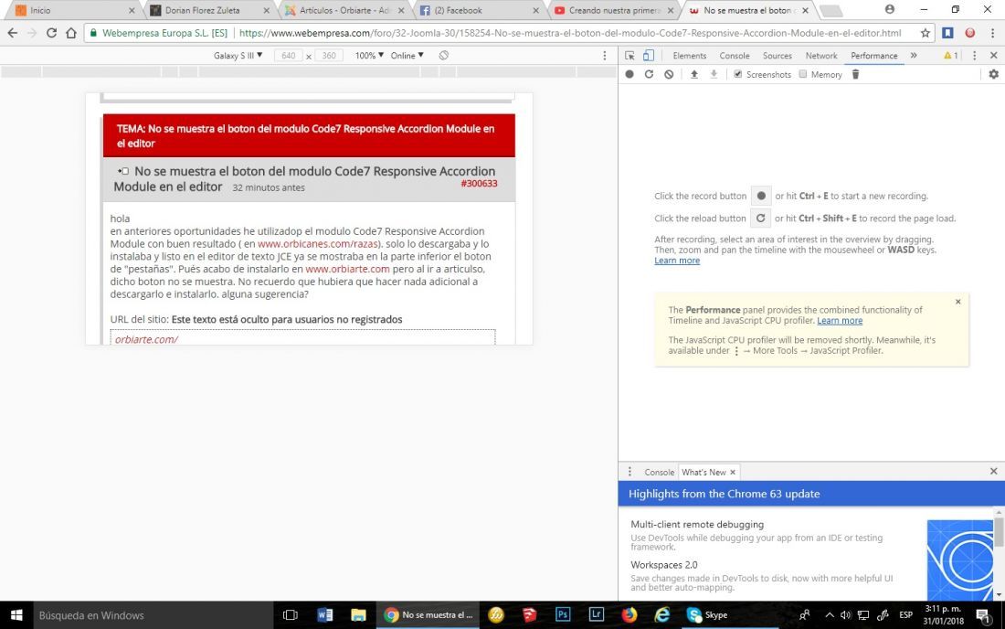Open the DevTools warnings indicator showing 1
This screenshot has width=1005, height=629.
point(950,56)
